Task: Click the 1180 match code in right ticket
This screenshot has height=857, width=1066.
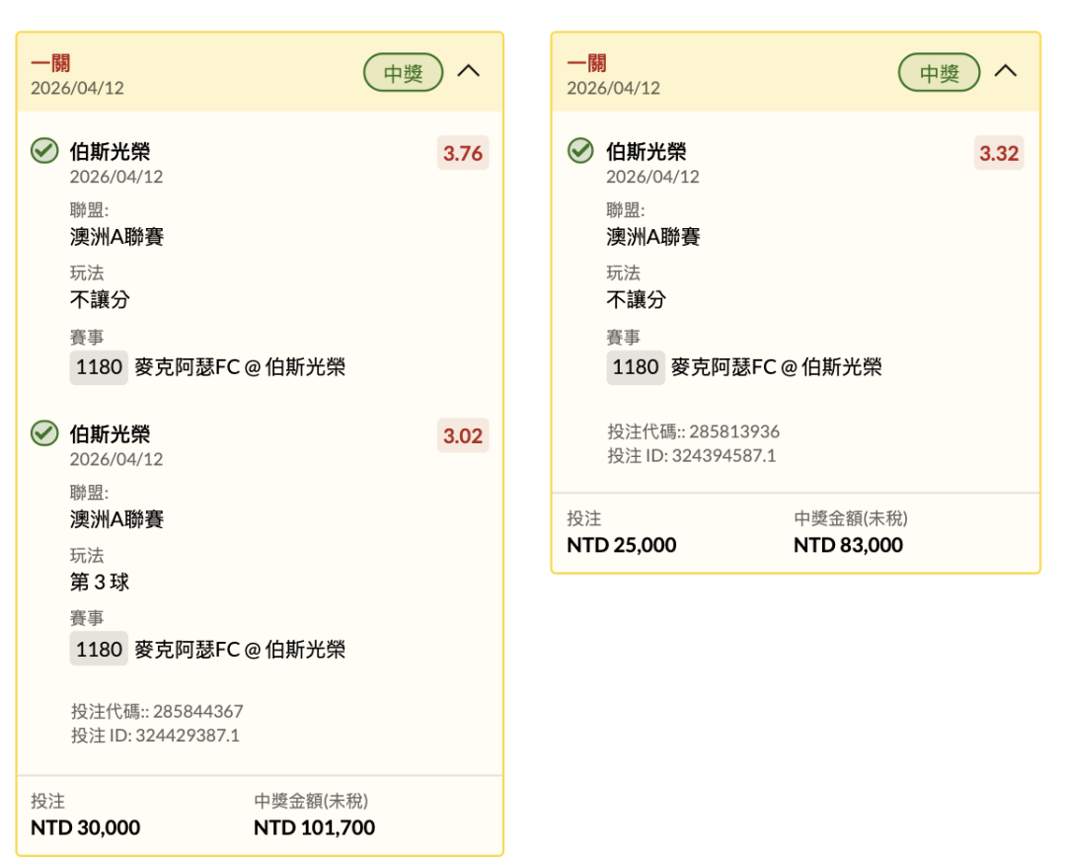Action: [x=636, y=367]
